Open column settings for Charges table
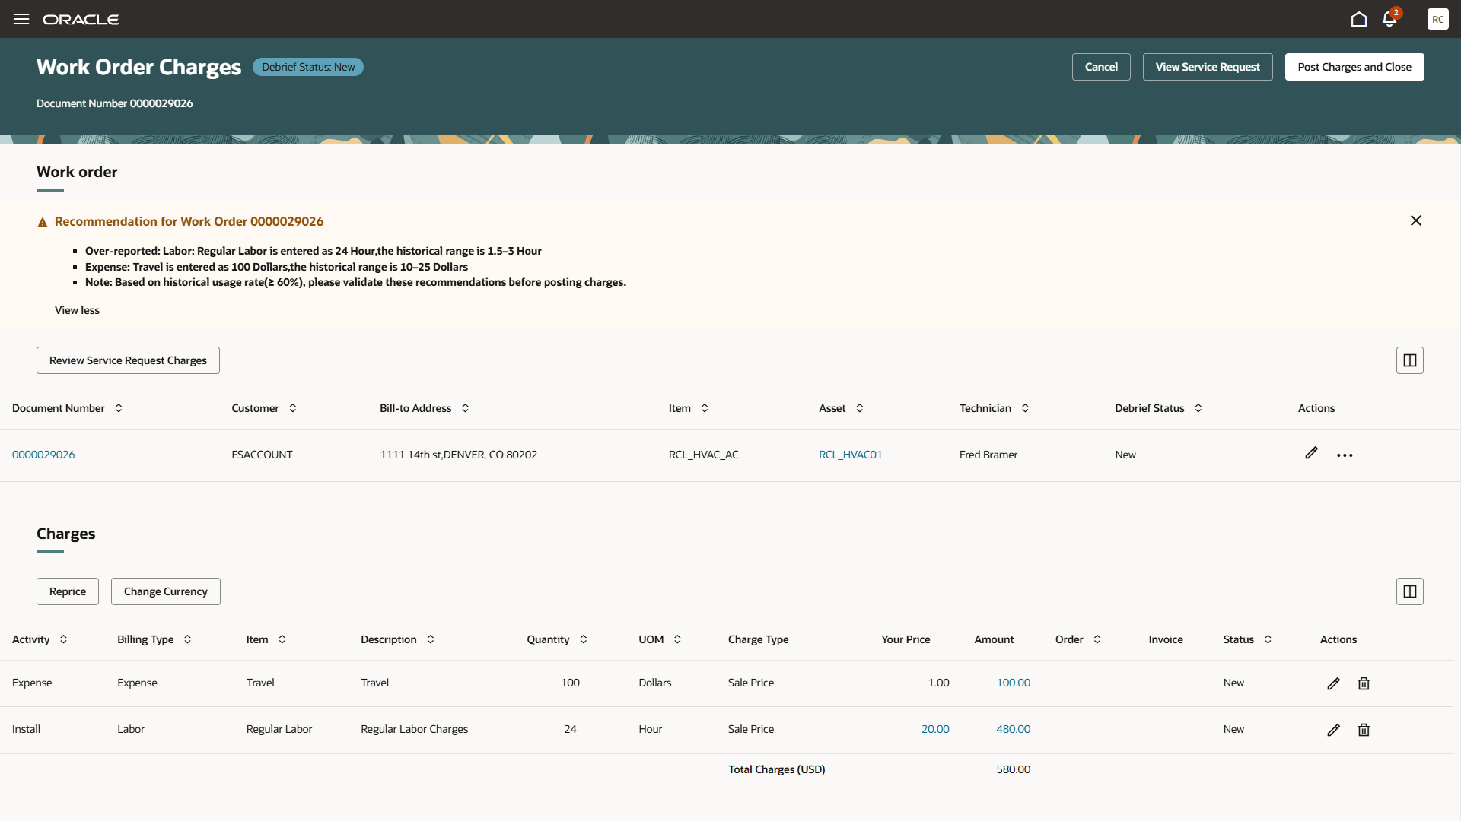Viewport: 1461px width, 821px height. [x=1410, y=591]
